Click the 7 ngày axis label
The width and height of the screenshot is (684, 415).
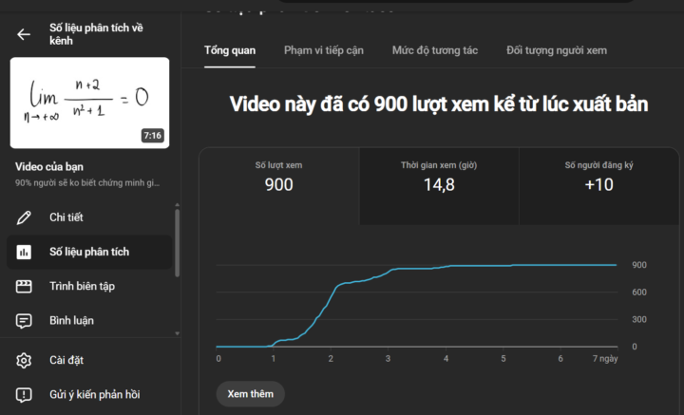605,359
